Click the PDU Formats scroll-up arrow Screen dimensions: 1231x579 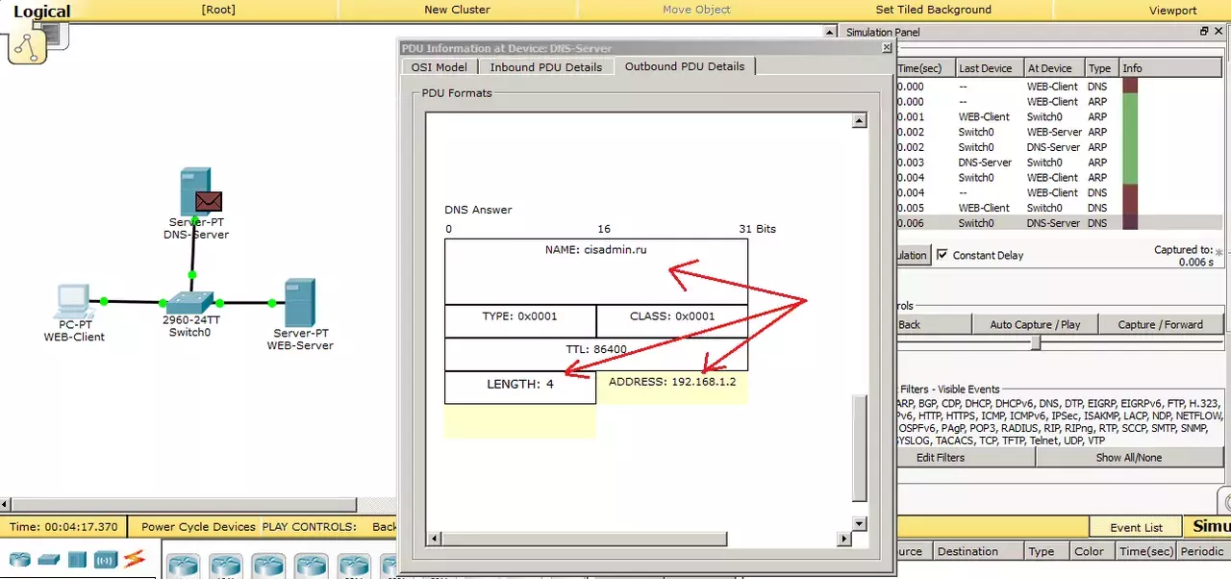[x=860, y=120]
